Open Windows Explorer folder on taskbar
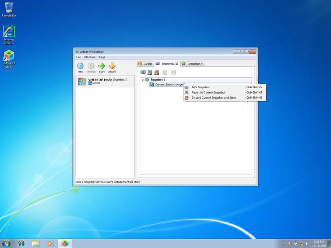The height and width of the screenshot is (248, 331). tap(36, 243)
